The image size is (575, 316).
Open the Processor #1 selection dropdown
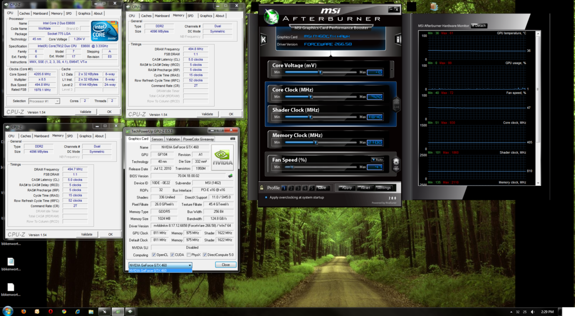(x=44, y=101)
